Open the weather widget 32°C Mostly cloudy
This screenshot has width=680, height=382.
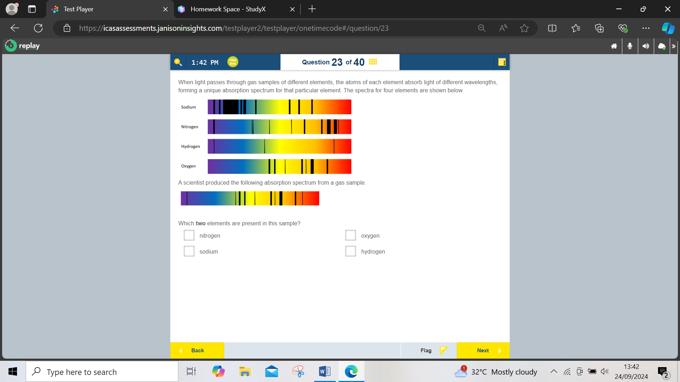496,372
